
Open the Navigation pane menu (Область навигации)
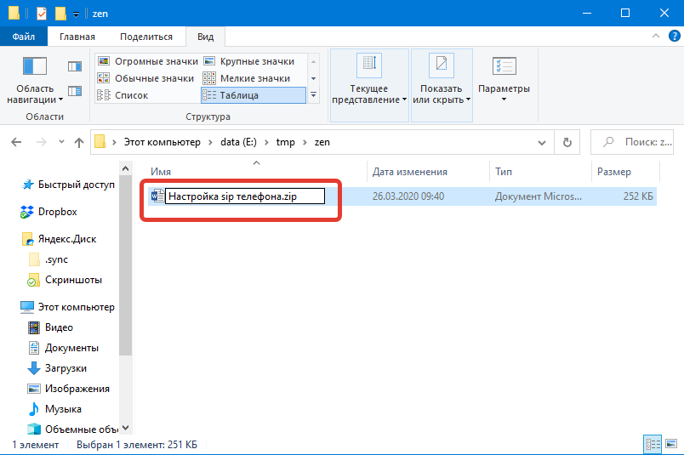(x=35, y=80)
